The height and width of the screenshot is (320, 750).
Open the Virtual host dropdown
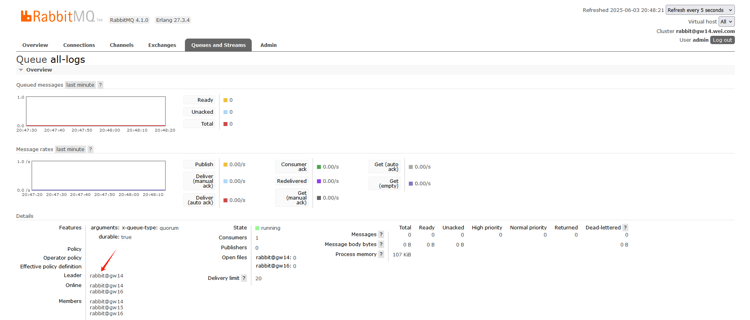coord(726,21)
